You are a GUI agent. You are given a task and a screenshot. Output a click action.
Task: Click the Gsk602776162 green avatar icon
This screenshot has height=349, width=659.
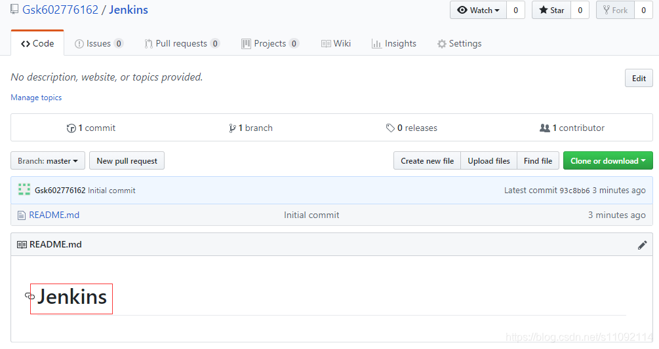[x=24, y=190]
